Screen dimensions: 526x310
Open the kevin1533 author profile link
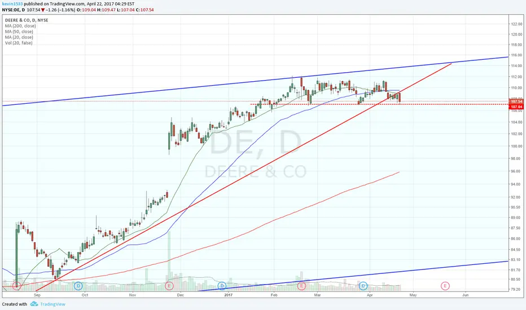(x=12, y=4)
